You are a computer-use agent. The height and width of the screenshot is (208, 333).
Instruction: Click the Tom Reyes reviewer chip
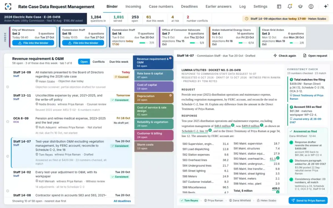coord(189,201)
